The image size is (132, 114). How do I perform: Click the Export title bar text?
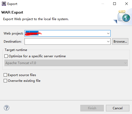12,4
